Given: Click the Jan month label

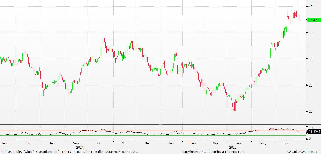Looking at the screenshot, I should point(171,143).
